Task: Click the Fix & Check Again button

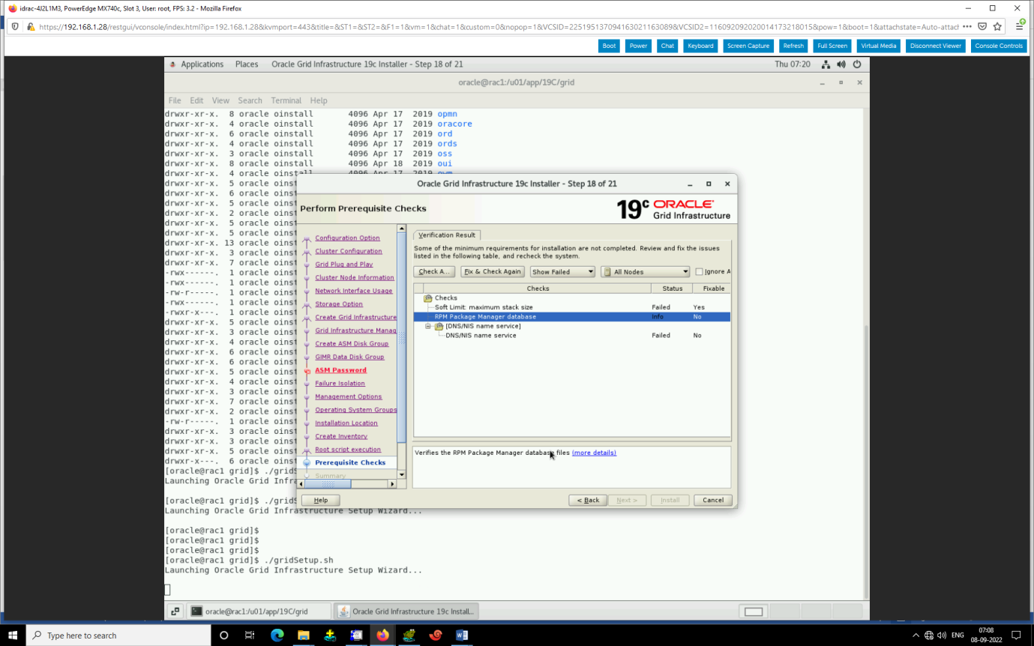Action: click(x=493, y=271)
